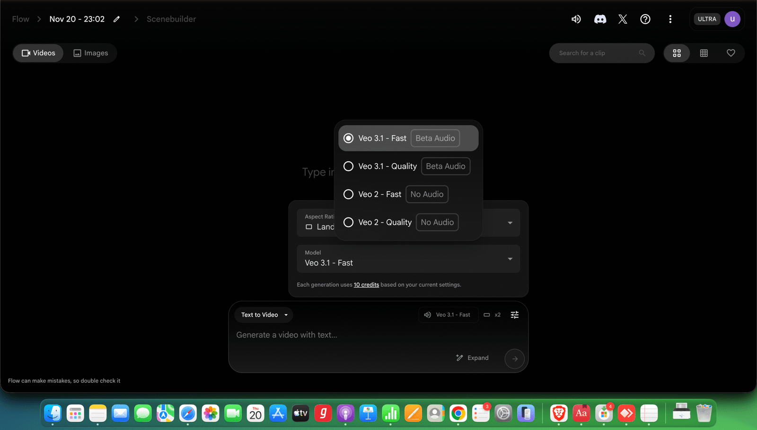Image resolution: width=757 pixels, height=430 pixels.
Task: Click the speaker sound icon in header
Action: point(576,19)
